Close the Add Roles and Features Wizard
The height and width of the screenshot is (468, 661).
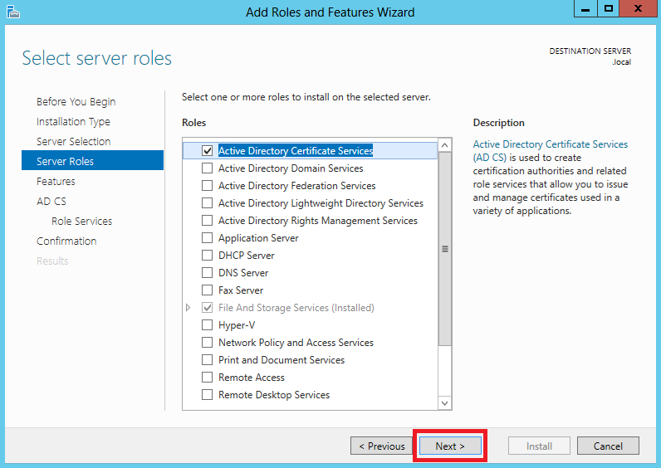coord(639,9)
